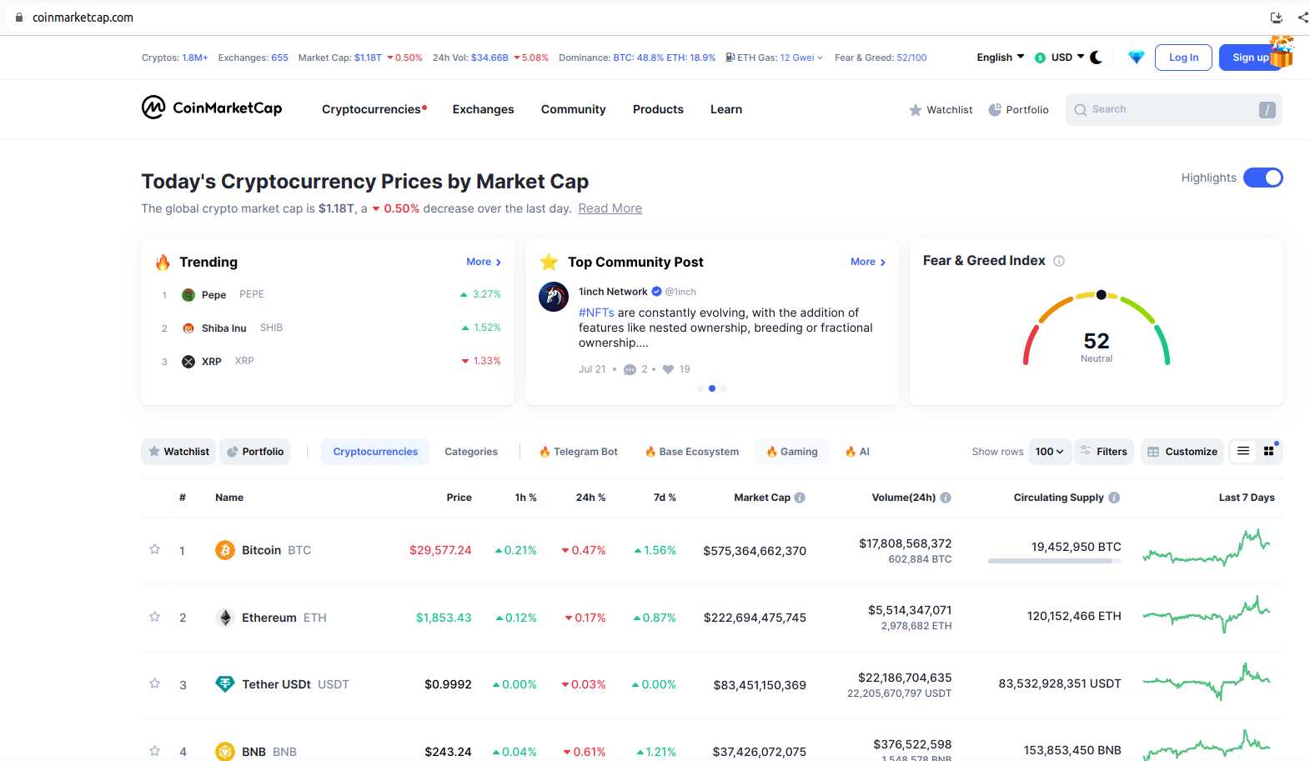Switch to grid view icon
The image size is (1310, 761).
click(x=1268, y=451)
